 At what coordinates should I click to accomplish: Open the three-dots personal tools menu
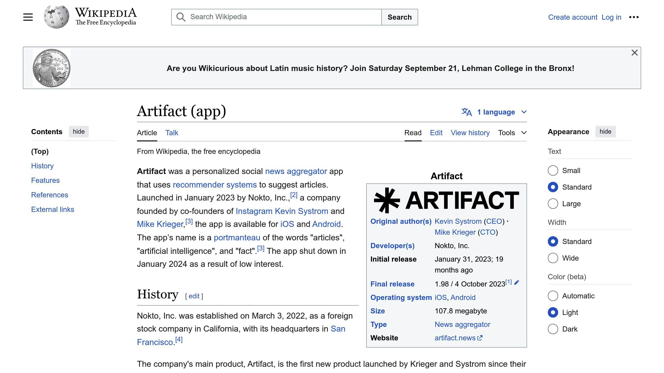(x=634, y=17)
